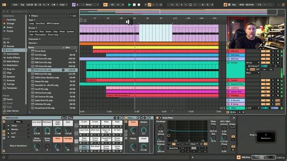Adjust the Drive Amount macro knob
Viewport: 287px width, 161px height.
point(37,146)
